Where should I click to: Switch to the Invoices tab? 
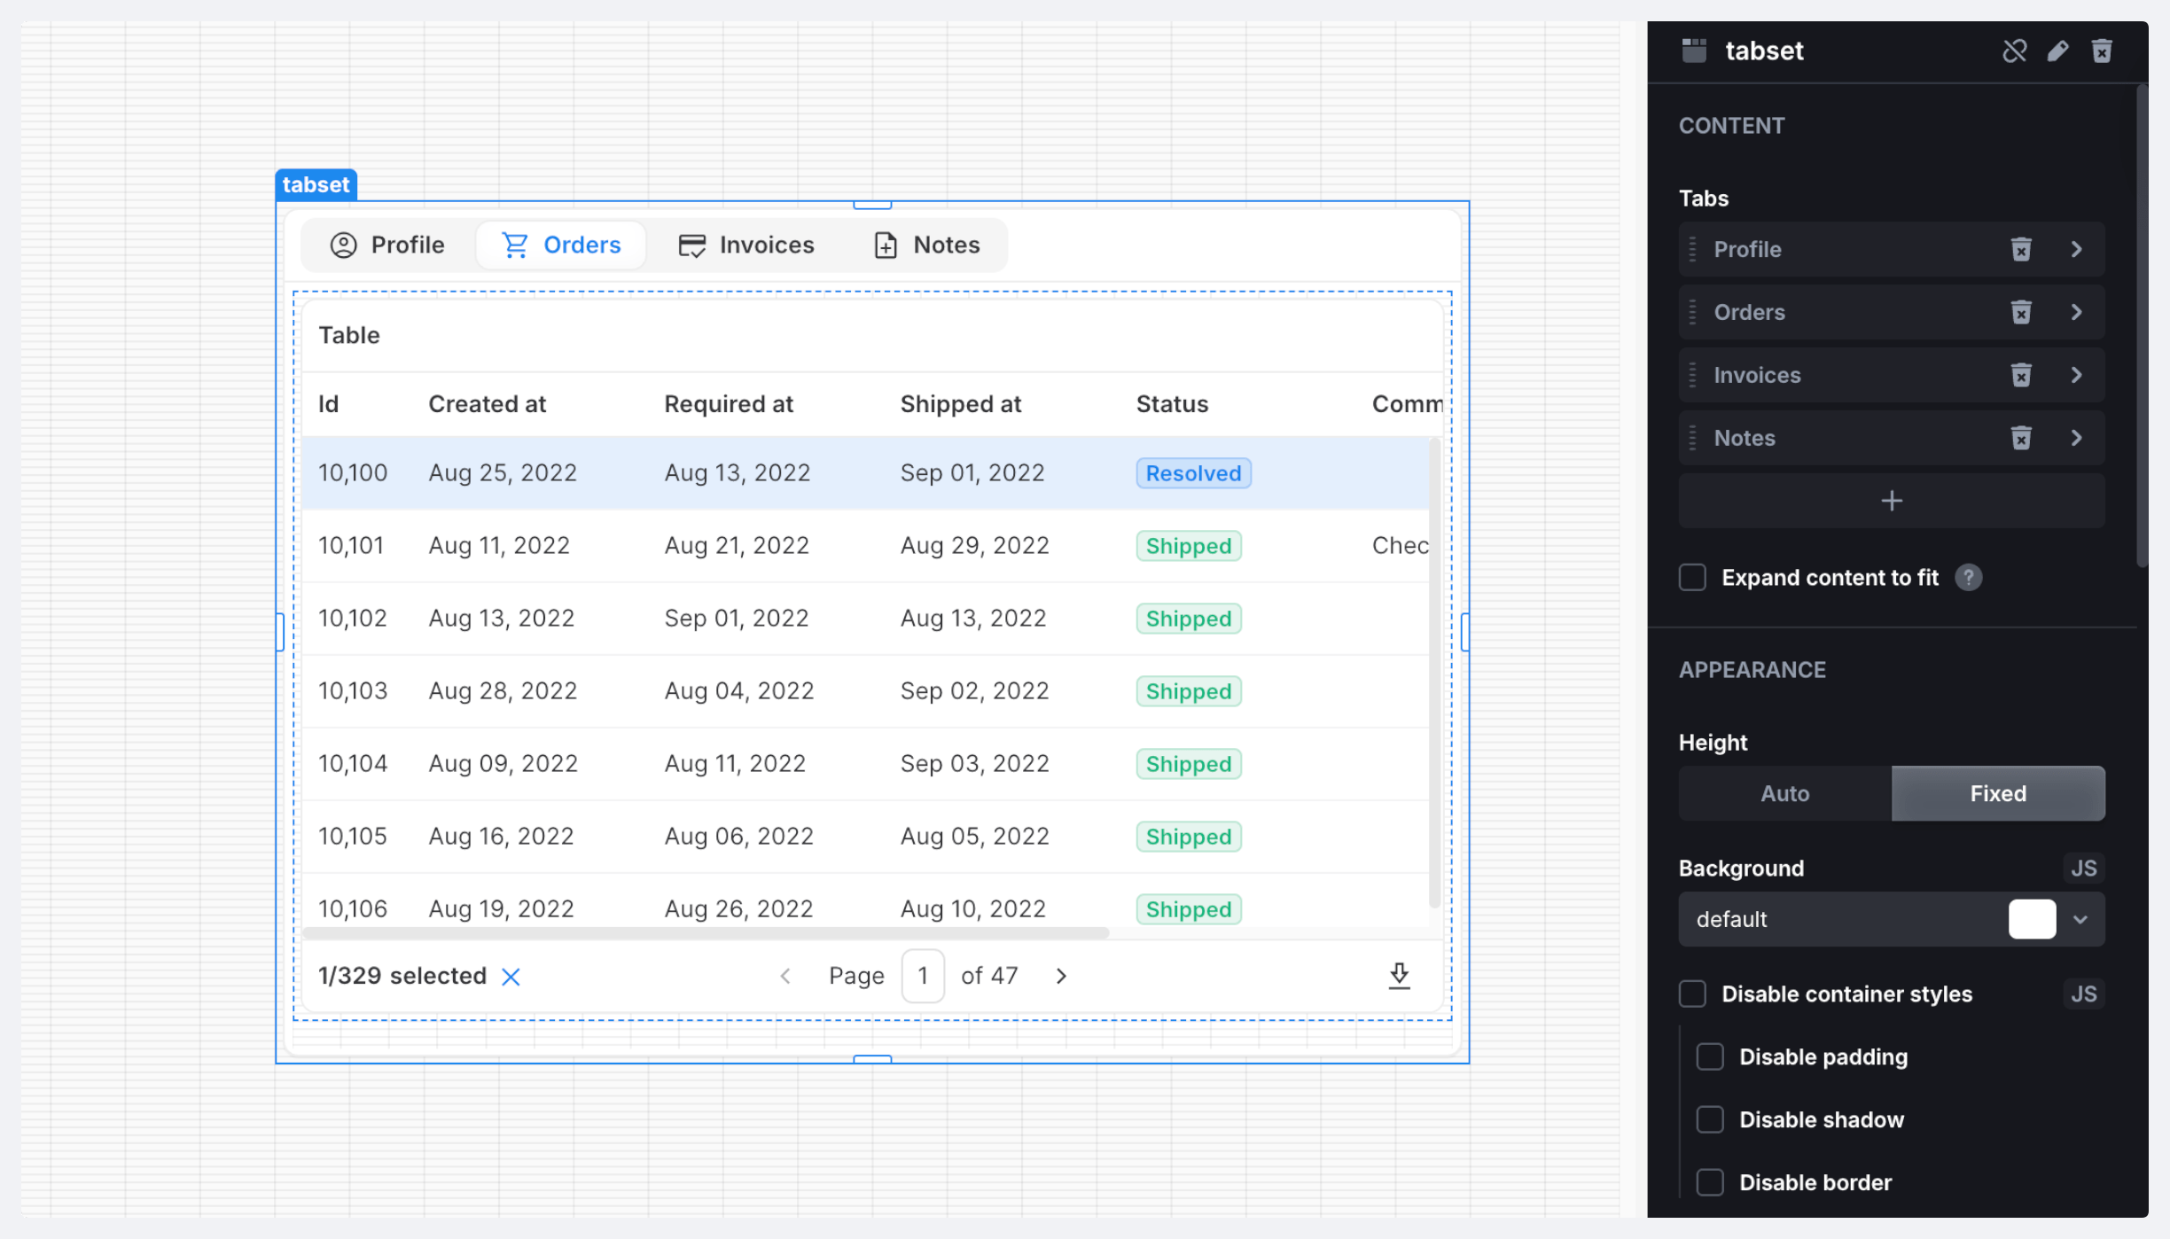coord(746,245)
